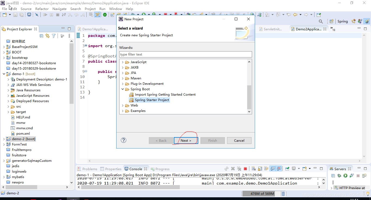
Task: Click the green Start Server icon in Servers view
Action: point(345,176)
